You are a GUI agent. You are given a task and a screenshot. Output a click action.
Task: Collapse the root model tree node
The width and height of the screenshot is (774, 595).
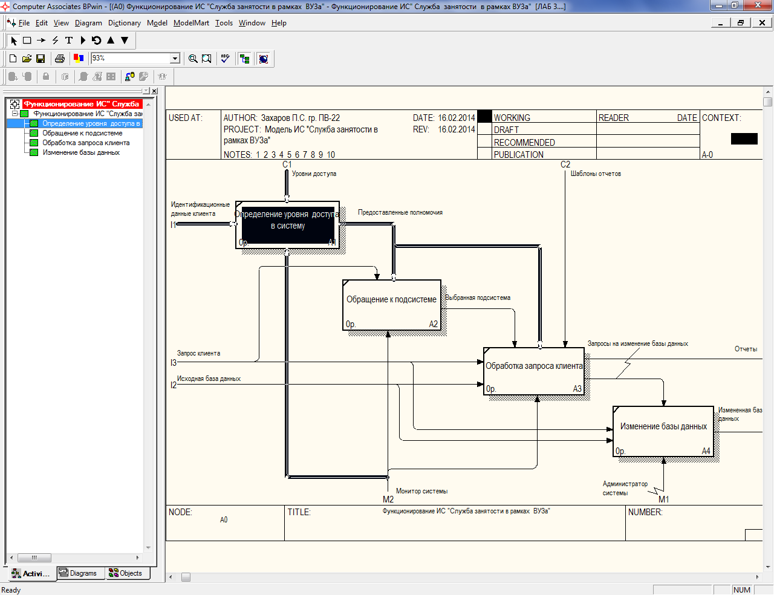(x=15, y=114)
